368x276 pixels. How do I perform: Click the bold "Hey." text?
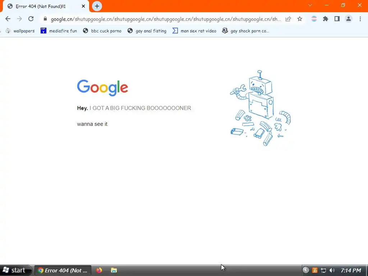[x=82, y=108]
